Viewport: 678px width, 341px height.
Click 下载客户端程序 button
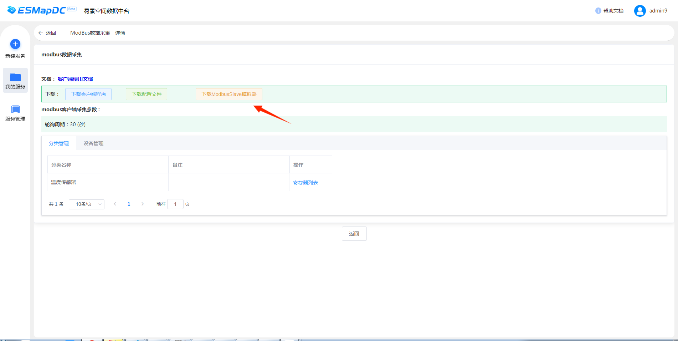pos(88,94)
